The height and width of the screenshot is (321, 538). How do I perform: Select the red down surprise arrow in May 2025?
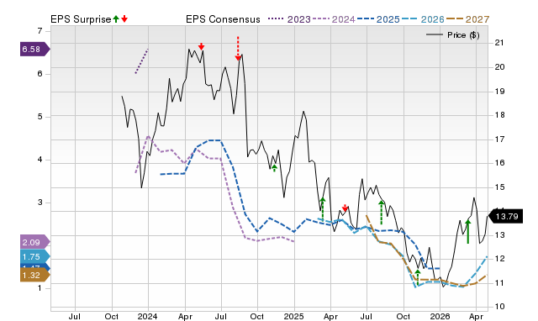pos(345,208)
